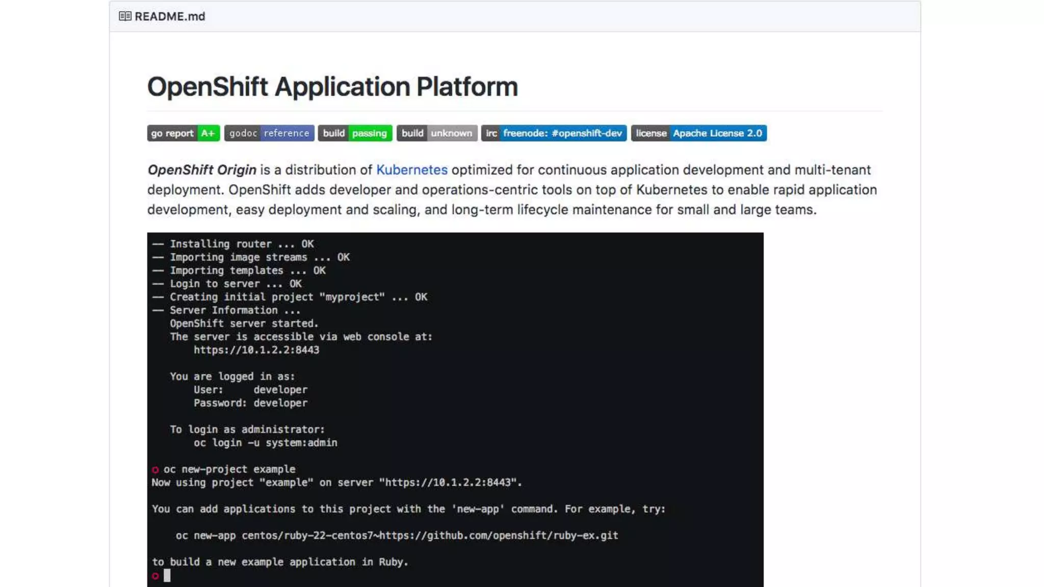The height and width of the screenshot is (587, 1044).
Task: Click the README book icon
Action: 125,16
